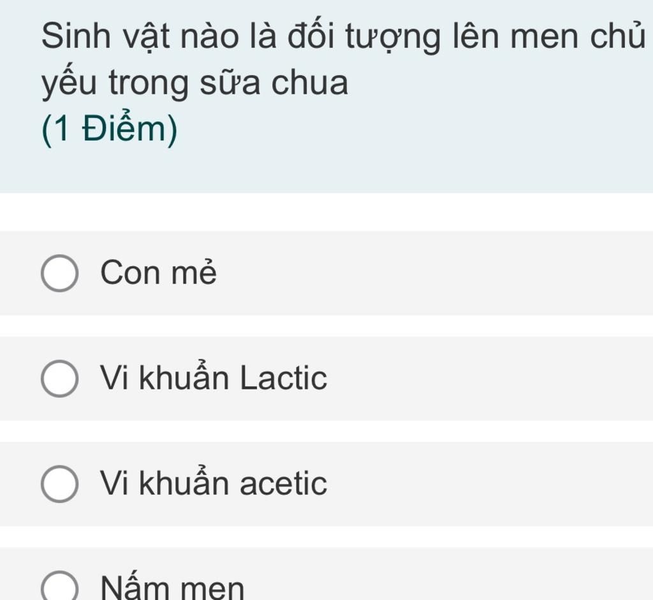Click the word "Lactic" in second option
The width and height of the screenshot is (653, 600).
click(283, 379)
